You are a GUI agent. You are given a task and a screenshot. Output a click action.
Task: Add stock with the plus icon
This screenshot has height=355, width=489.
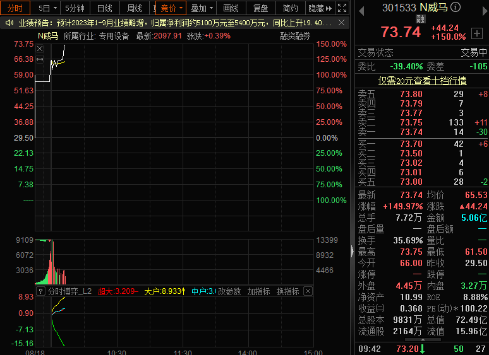click(x=477, y=33)
